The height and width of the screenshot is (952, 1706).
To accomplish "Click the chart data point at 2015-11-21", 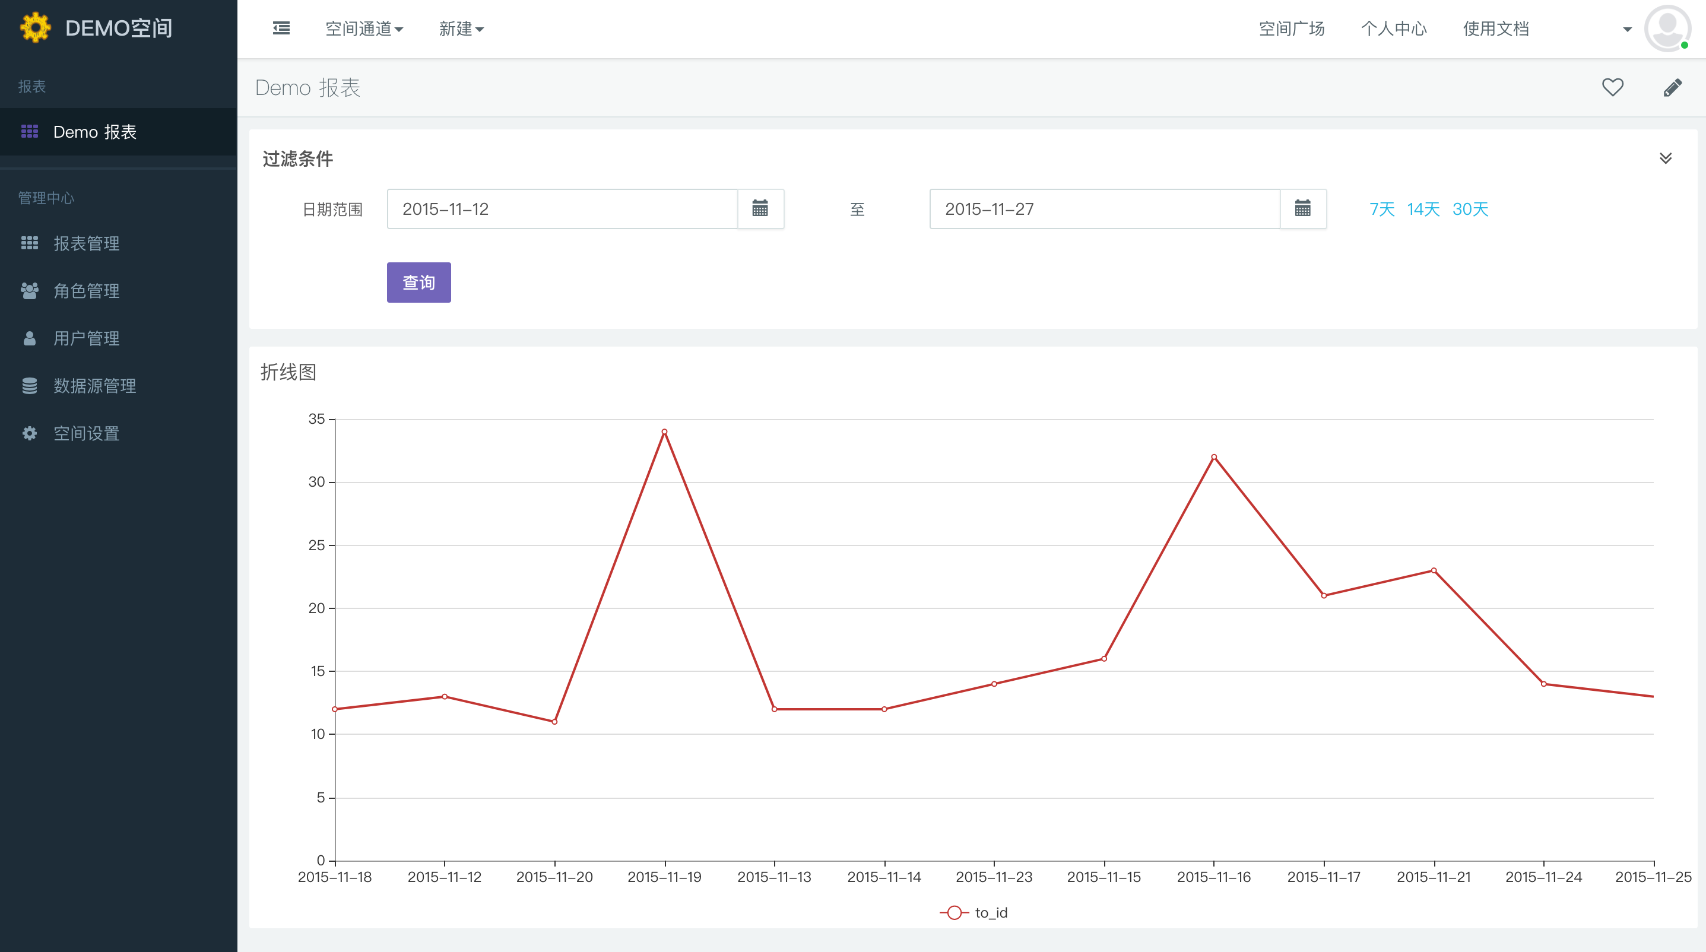I will (x=1434, y=570).
